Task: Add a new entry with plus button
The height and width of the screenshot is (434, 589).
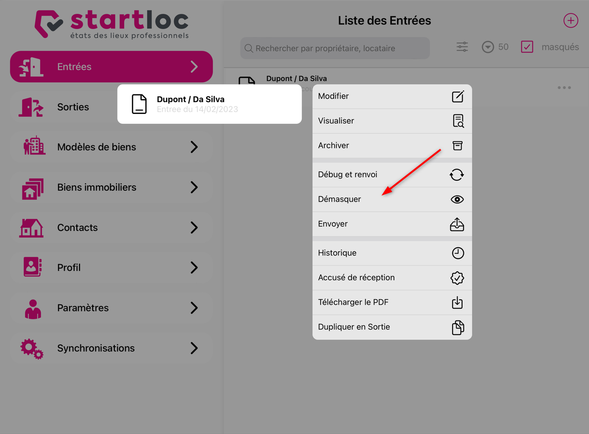Action: click(x=570, y=20)
